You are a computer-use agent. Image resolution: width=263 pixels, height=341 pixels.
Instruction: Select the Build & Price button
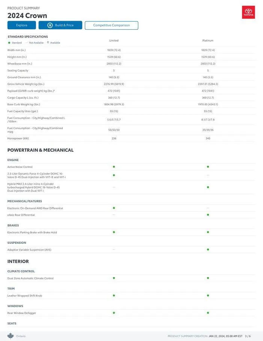click(x=60, y=25)
